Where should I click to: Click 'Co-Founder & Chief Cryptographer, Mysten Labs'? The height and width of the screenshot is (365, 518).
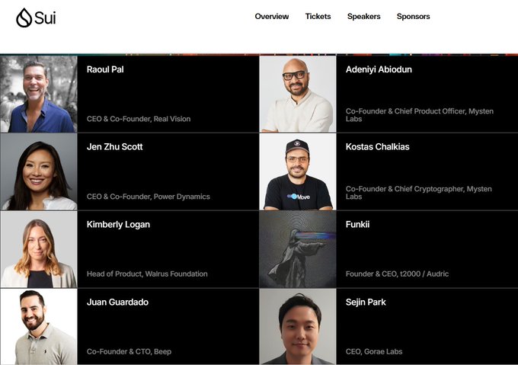[418, 193]
